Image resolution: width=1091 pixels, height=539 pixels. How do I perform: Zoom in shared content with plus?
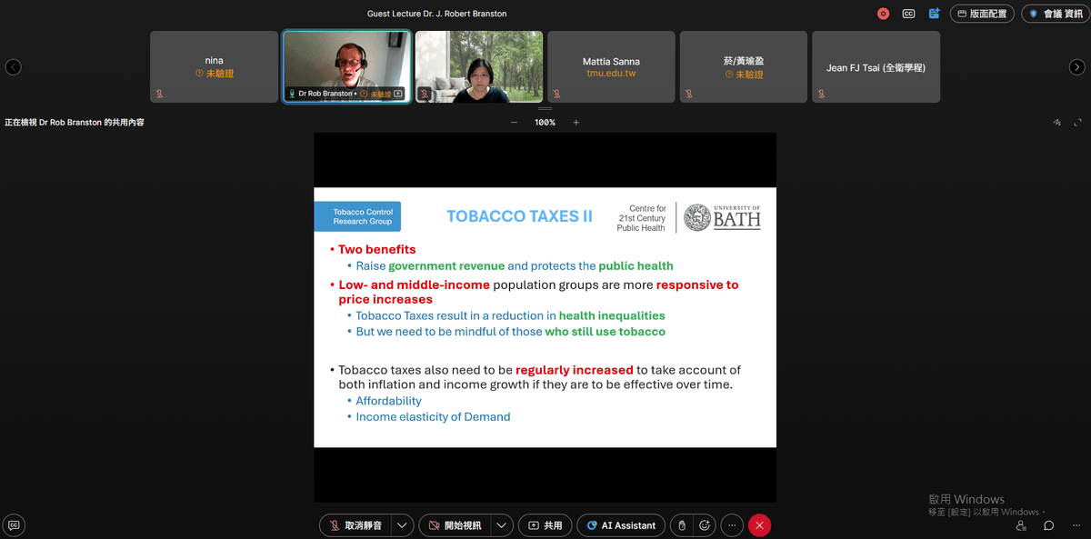576,123
